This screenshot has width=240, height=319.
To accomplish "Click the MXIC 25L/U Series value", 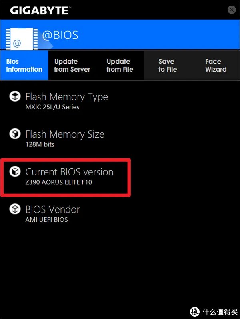I will [52, 107].
